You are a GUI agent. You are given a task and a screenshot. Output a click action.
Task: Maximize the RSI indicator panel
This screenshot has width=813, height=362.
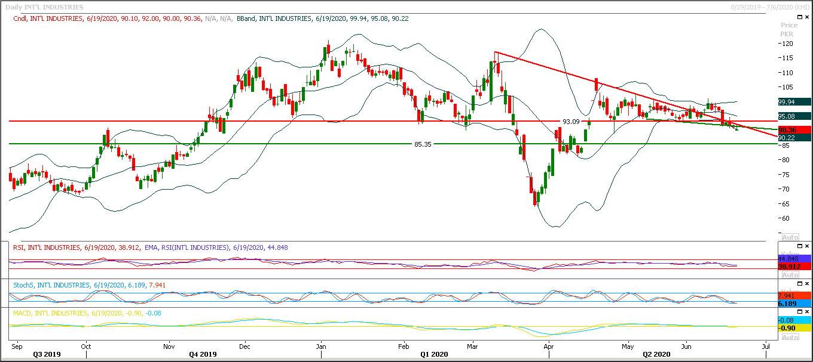tap(799, 245)
